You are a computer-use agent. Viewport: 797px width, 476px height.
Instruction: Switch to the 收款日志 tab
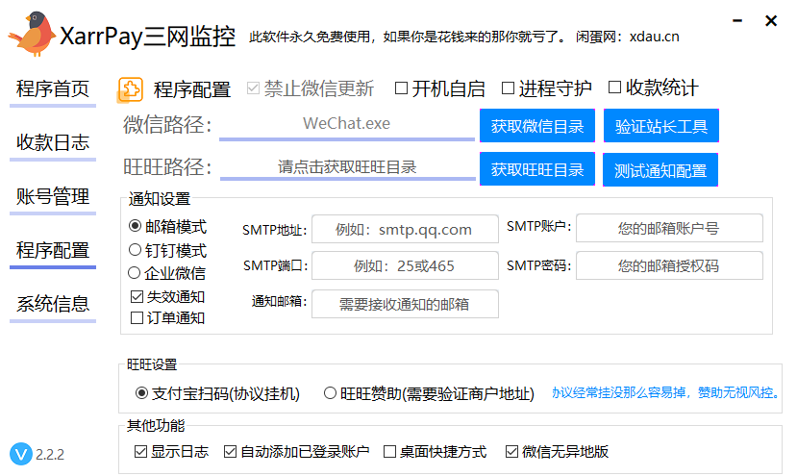pyautogui.click(x=53, y=142)
